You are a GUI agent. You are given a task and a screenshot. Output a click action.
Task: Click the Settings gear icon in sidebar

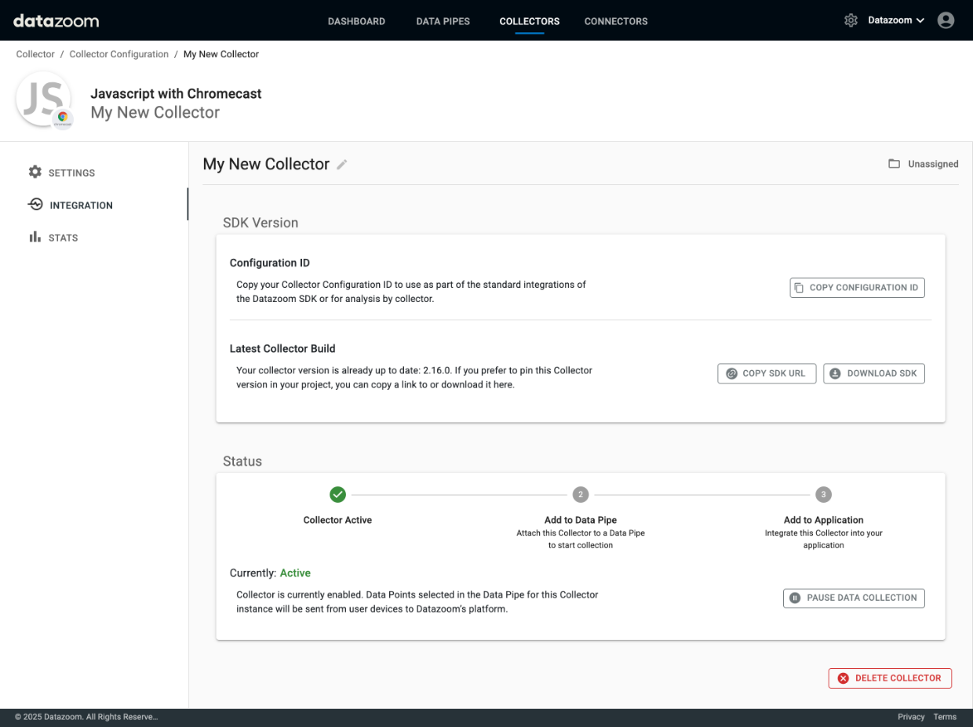coord(35,172)
